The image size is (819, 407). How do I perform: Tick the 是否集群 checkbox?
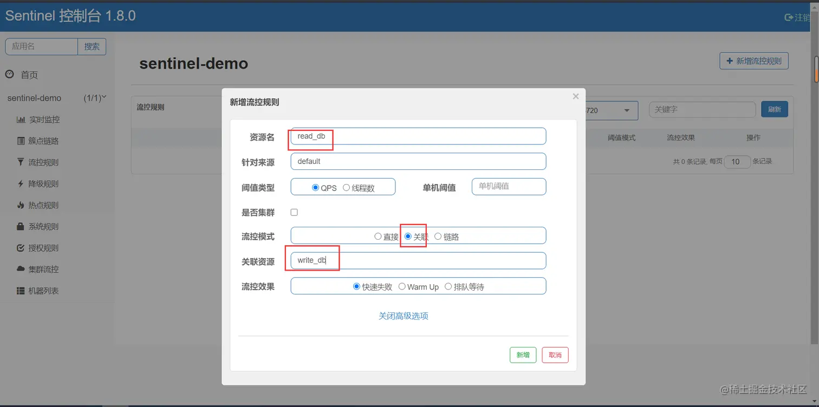tap(294, 212)
